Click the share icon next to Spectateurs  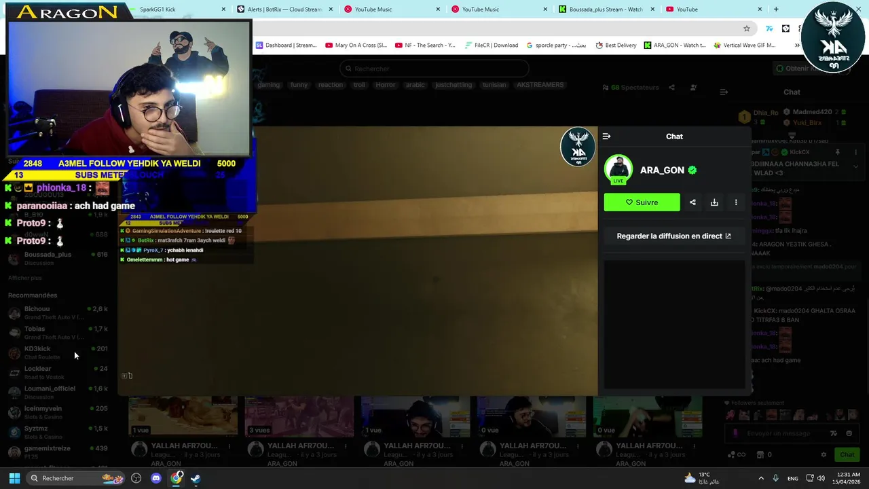(671, 88)
